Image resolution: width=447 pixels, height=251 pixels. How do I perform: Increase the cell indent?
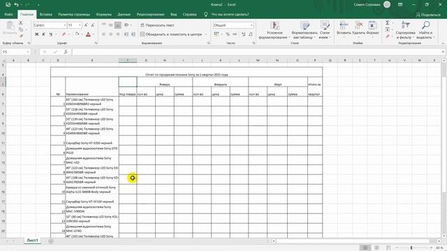coord(133,34)
